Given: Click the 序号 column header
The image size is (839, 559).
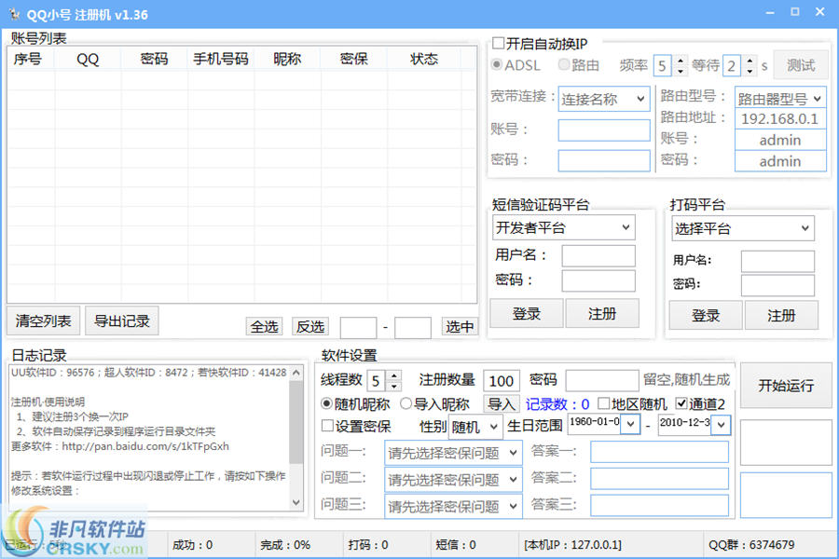Looking at the screenshot, I should click(28, 59).
